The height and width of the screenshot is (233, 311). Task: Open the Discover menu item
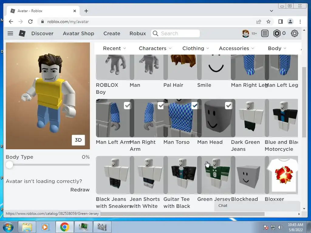pos(42,33)
